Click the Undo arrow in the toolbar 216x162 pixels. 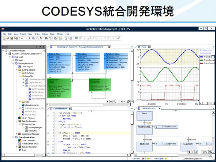coord(22,38)
